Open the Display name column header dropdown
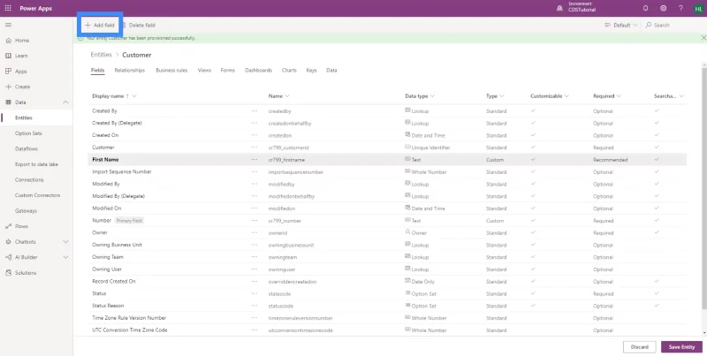Image resolution: width=707 pixels, height=356 pixels. (134, 96)
